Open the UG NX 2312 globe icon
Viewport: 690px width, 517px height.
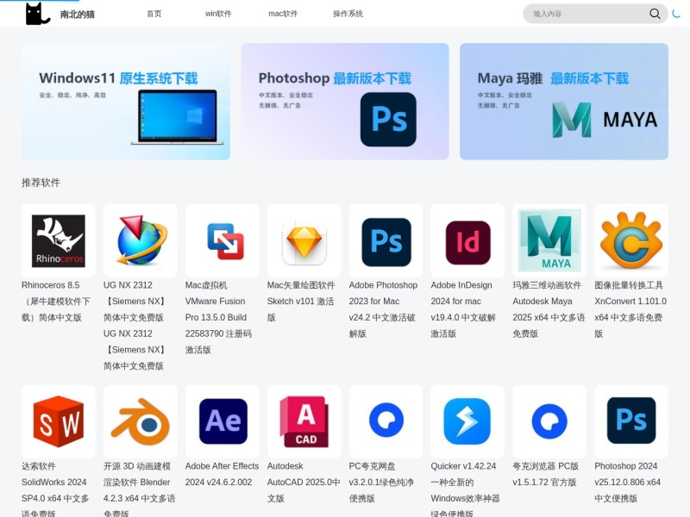click(141, 240)
